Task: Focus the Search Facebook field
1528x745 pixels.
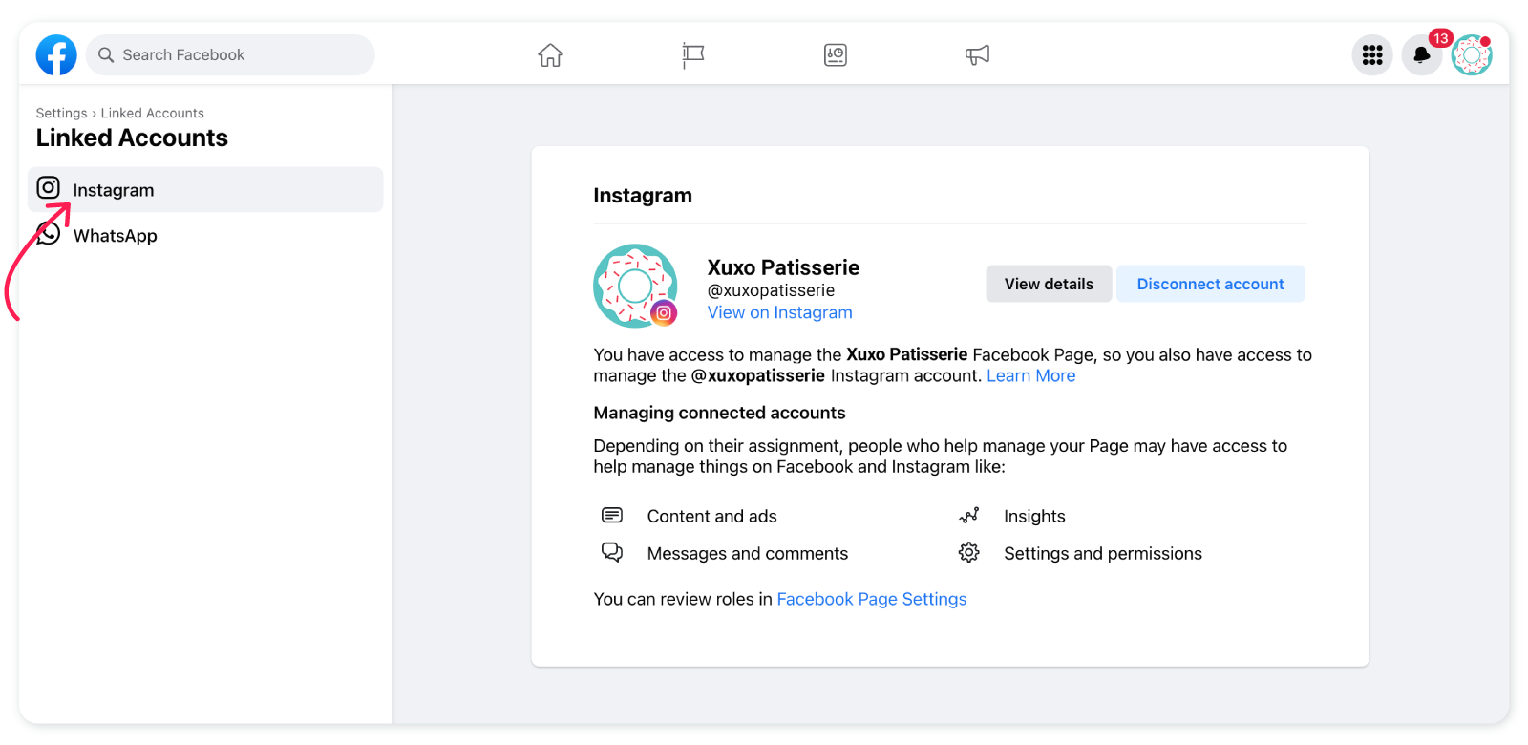Action: [230, 55]
